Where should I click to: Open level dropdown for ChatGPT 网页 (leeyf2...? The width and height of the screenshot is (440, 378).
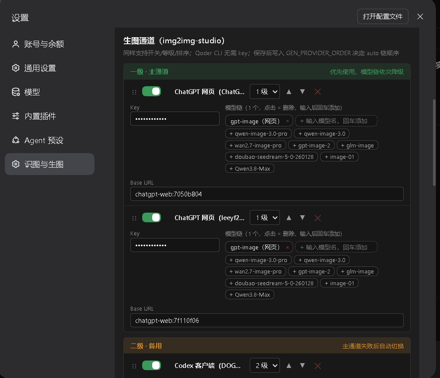[265, 217]
